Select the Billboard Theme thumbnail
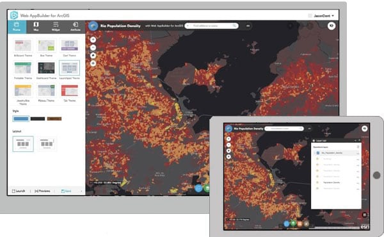This screenshot has height=237, width=384. click(x=23, y=45)
